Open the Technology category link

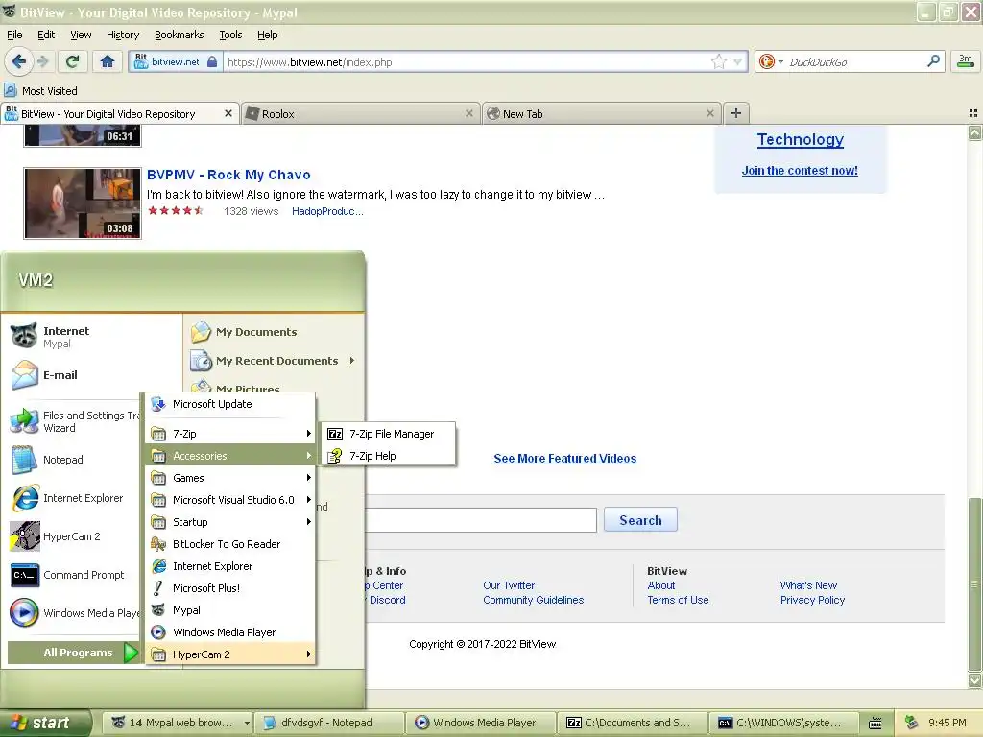[x=800, y=139]
